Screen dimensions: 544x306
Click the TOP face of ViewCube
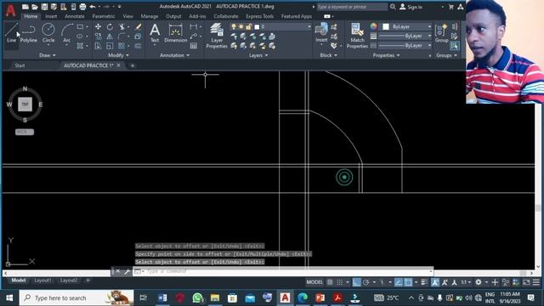point(25,105)
